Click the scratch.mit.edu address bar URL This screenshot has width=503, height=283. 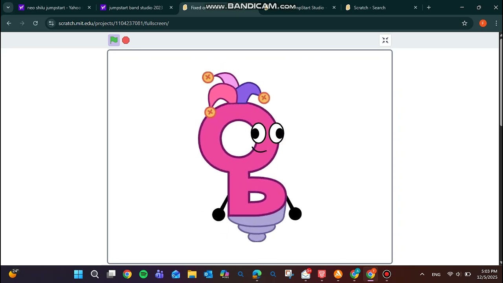point(114,23)
